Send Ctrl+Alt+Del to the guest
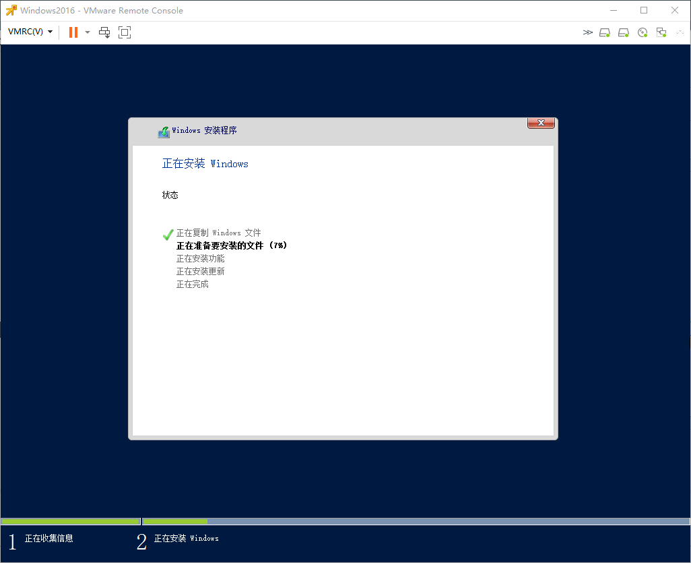Image resolution: width=691 pixels, height=563 pixels. (x=104, y=32)
